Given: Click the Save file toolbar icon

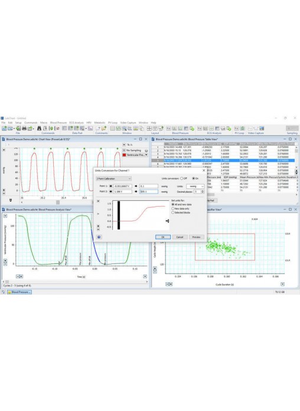Looking at the screenshot, I should tap(18, 128).
